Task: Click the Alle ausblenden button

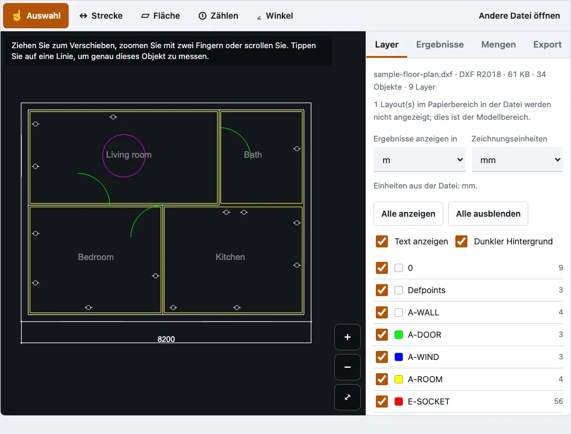Action: (x=488, y=214)
